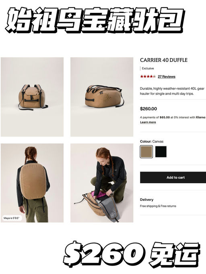This screenshot has height=274, width=206.
Task: Open the 27 Reviews link
Action: (x=167, y=77)
